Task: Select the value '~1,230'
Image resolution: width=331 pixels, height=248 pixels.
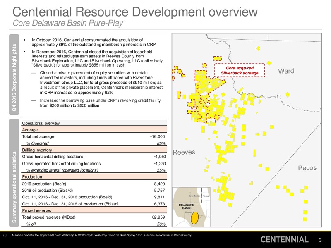Action: tap(159, 164)
